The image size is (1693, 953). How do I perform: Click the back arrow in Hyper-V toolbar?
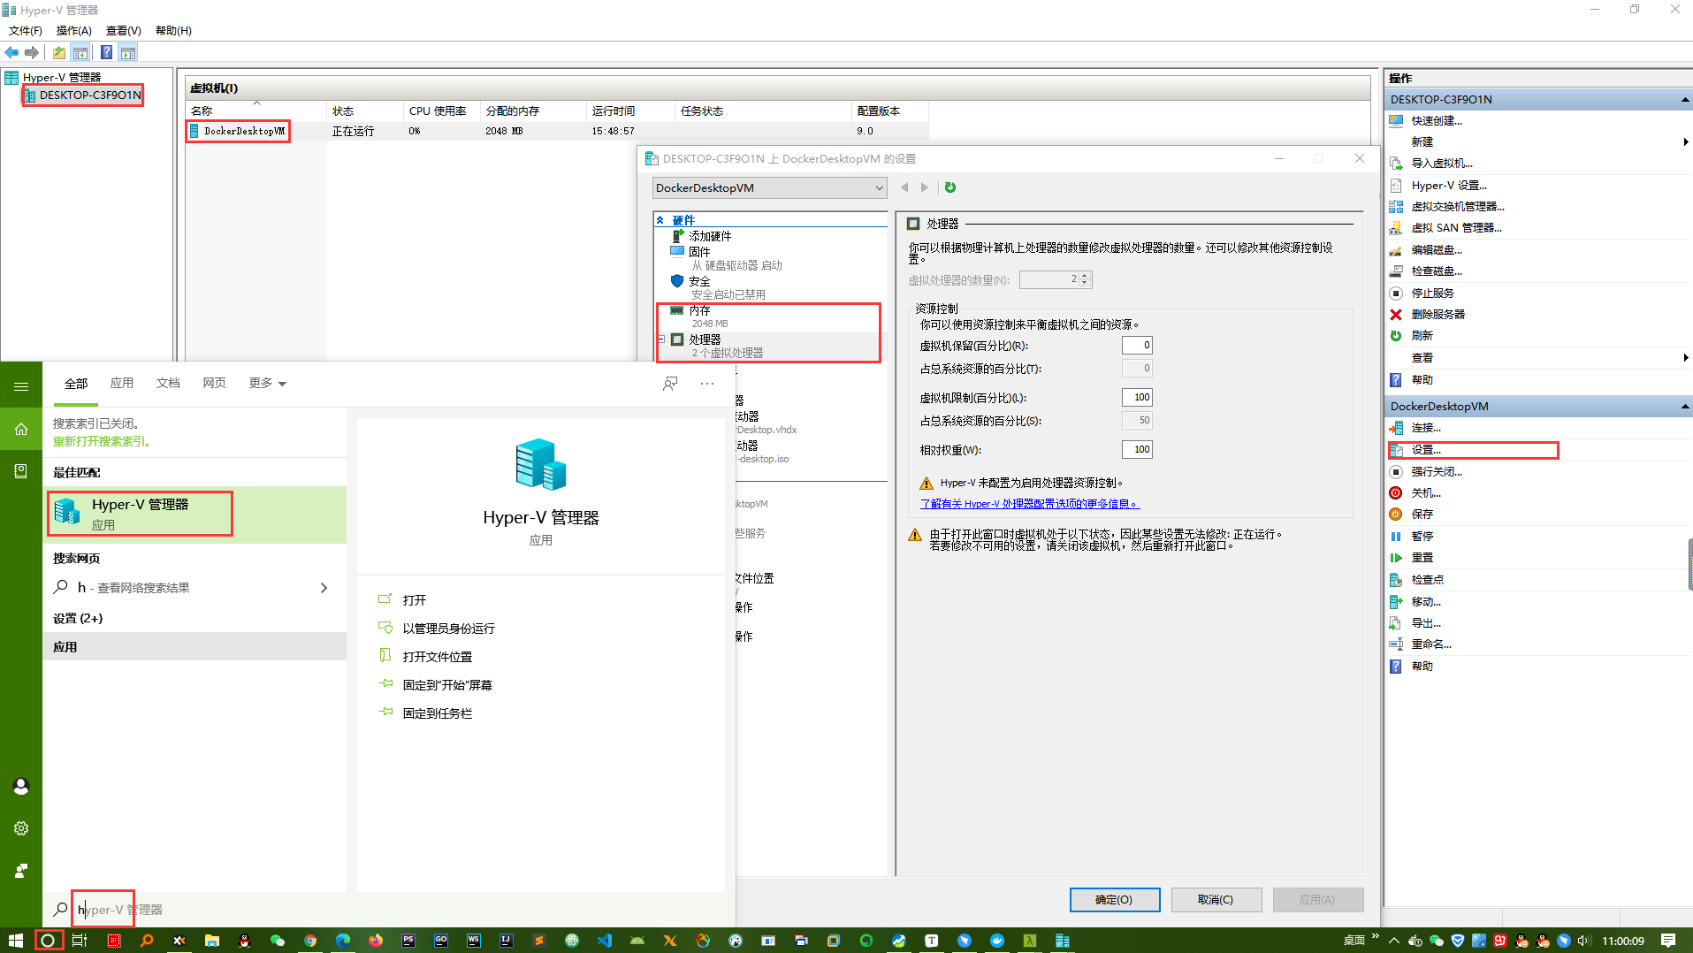(x=12, y=53)
